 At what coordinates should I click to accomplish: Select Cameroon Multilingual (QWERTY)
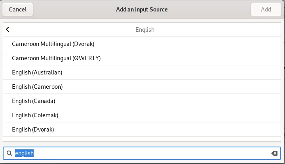click(x=142, y=58)
